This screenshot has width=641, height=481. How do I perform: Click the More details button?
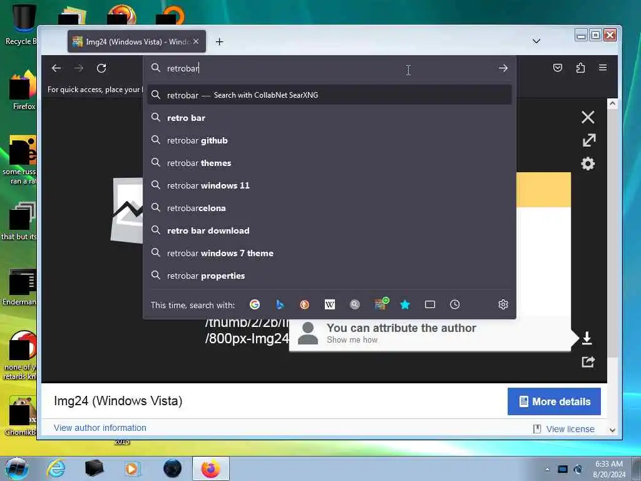(554, 401)
